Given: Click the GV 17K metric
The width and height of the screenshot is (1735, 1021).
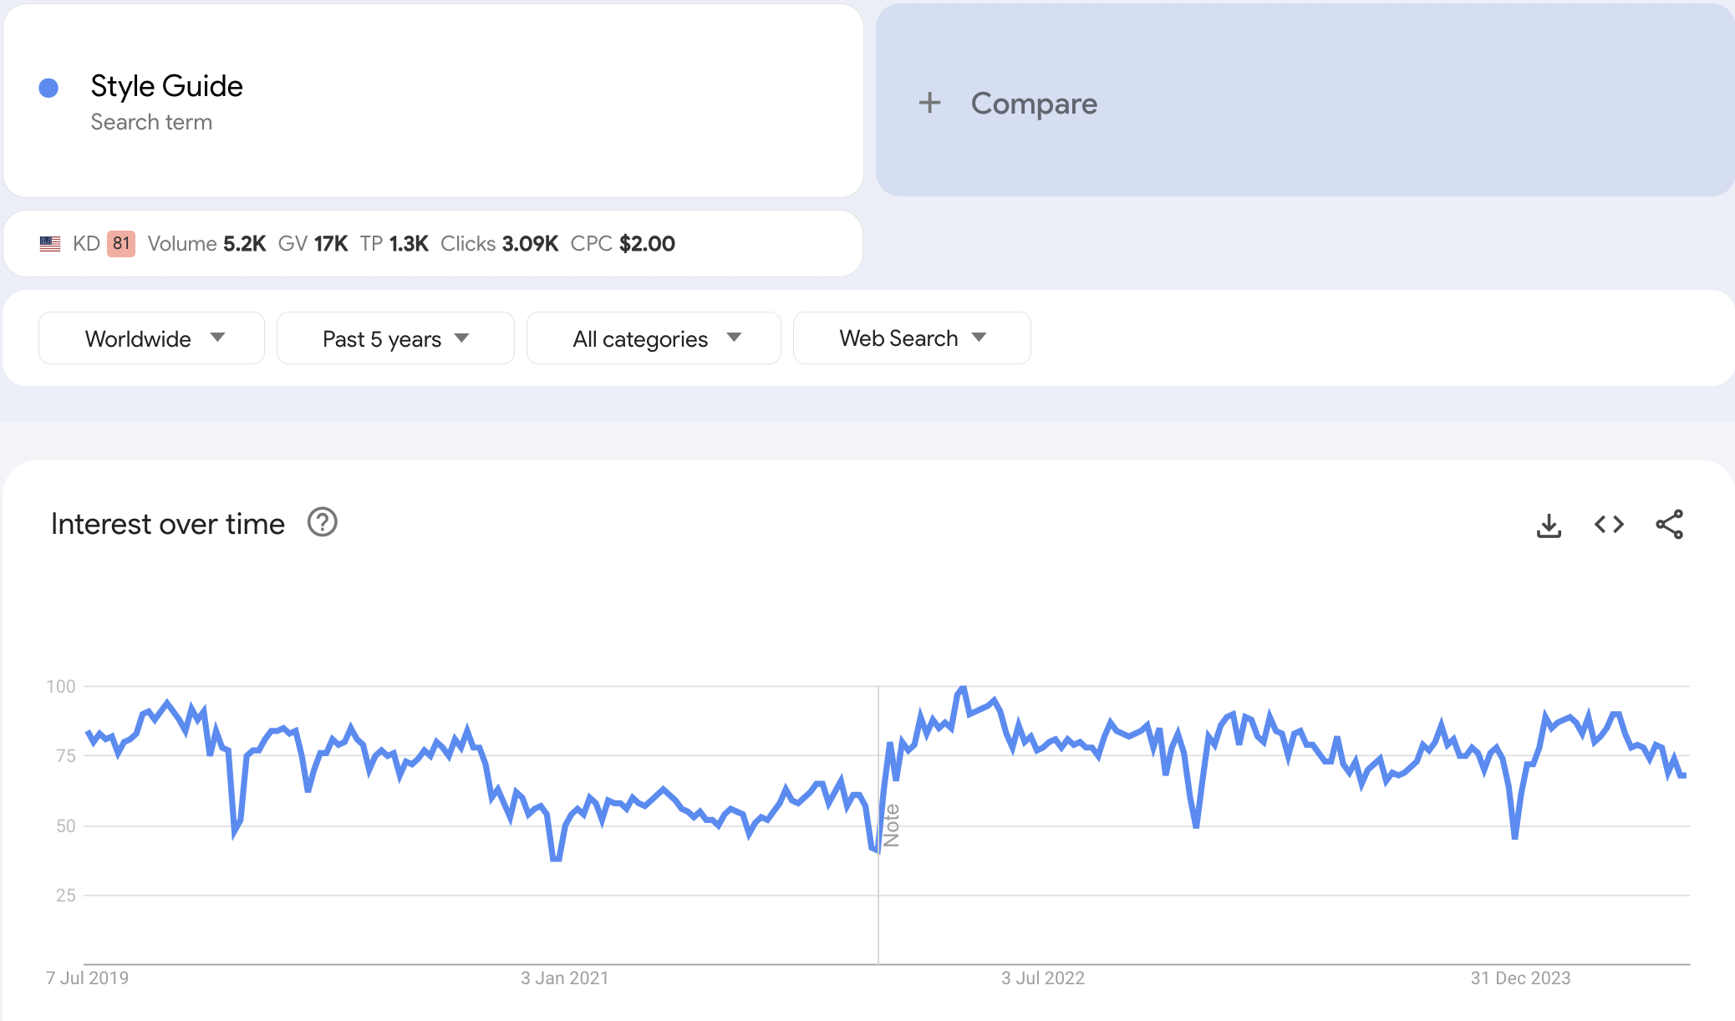Looking at the screenshot, I should 313,244.
